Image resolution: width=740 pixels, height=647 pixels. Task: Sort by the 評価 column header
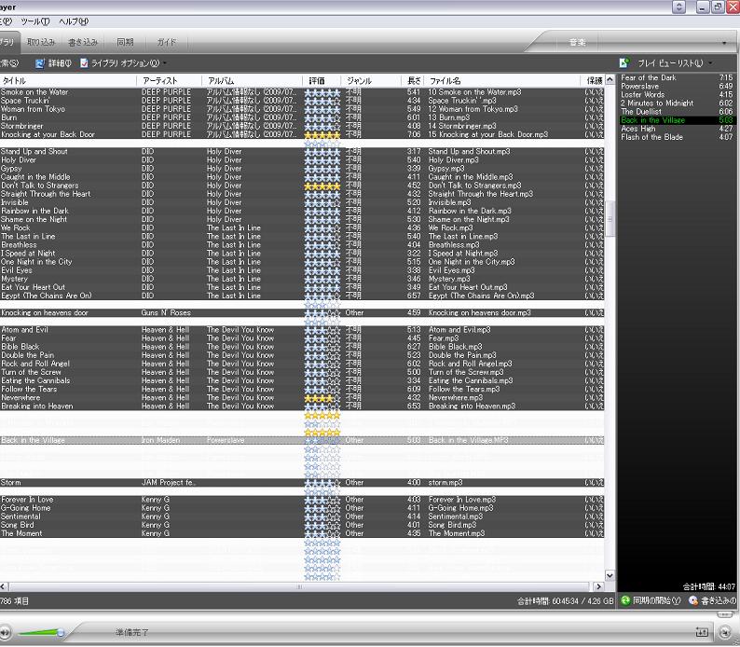[322, 81]
